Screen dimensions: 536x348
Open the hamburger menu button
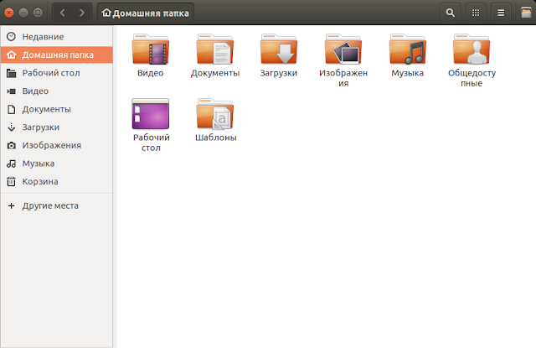(501, 13)
